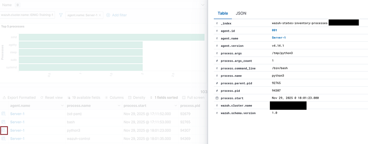
Task: Click Nov 29, 2025 @ 18:01:35.000 cell
Action: [x=147, y=139]
